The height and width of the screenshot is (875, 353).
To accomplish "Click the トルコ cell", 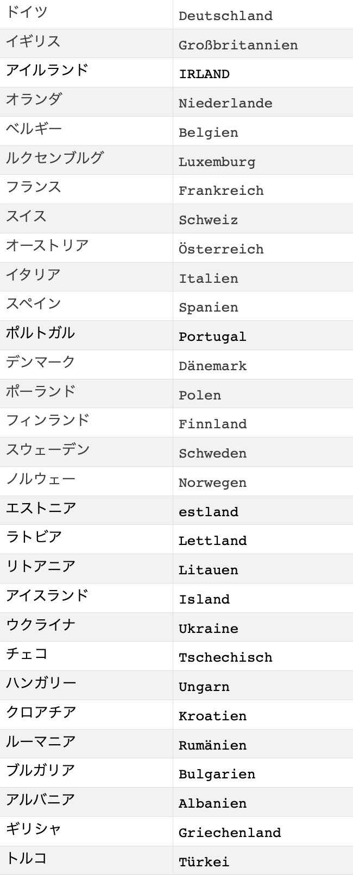I will click(27, 858).
